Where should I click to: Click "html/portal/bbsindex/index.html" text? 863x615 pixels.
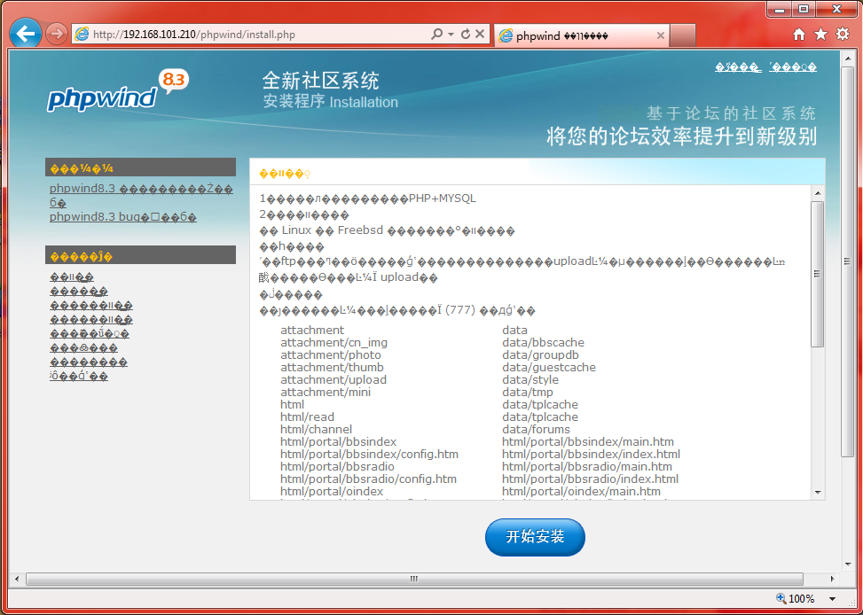(591, 455)
